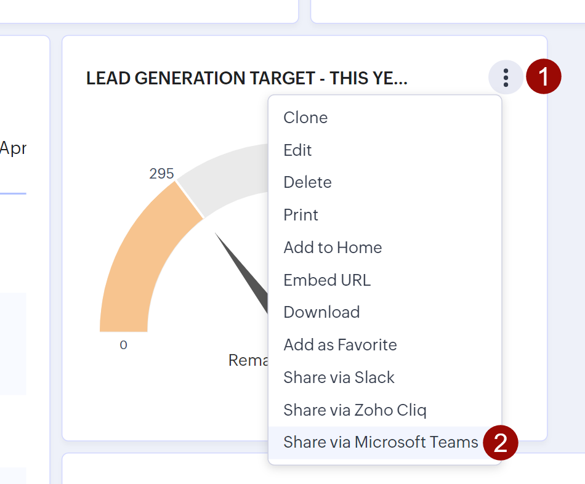Open the three-dot more options menu

[506, 78]
